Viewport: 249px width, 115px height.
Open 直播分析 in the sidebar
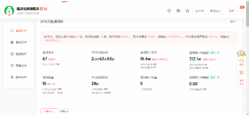pyautogui.click(x=19, y=42)
